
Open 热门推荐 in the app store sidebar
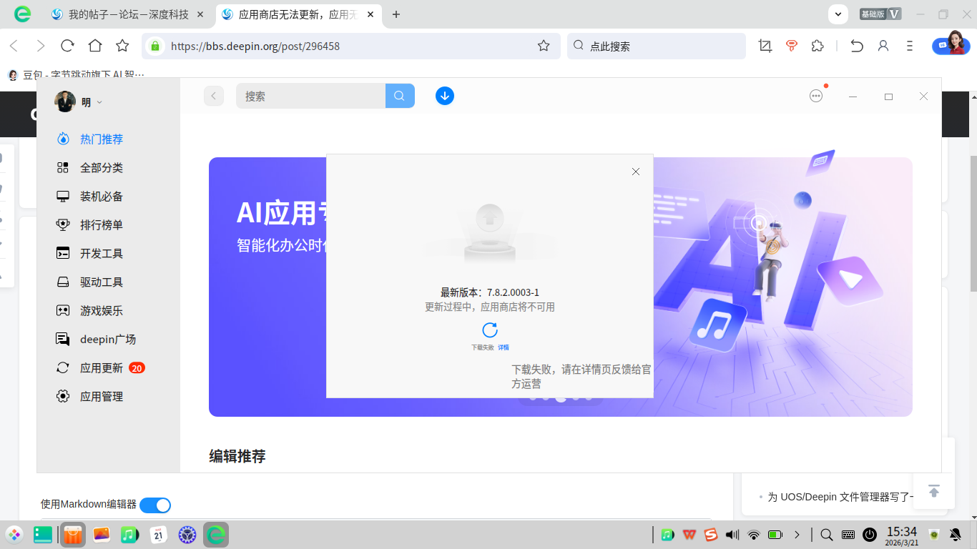102,139
